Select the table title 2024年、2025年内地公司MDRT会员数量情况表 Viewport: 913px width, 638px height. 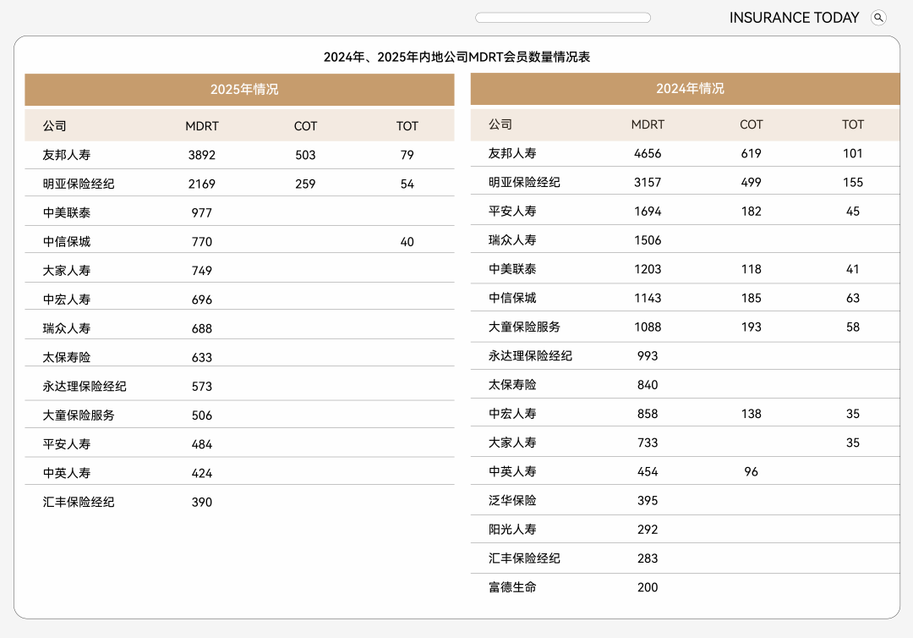pyautogui.click(x=456, y=57)
